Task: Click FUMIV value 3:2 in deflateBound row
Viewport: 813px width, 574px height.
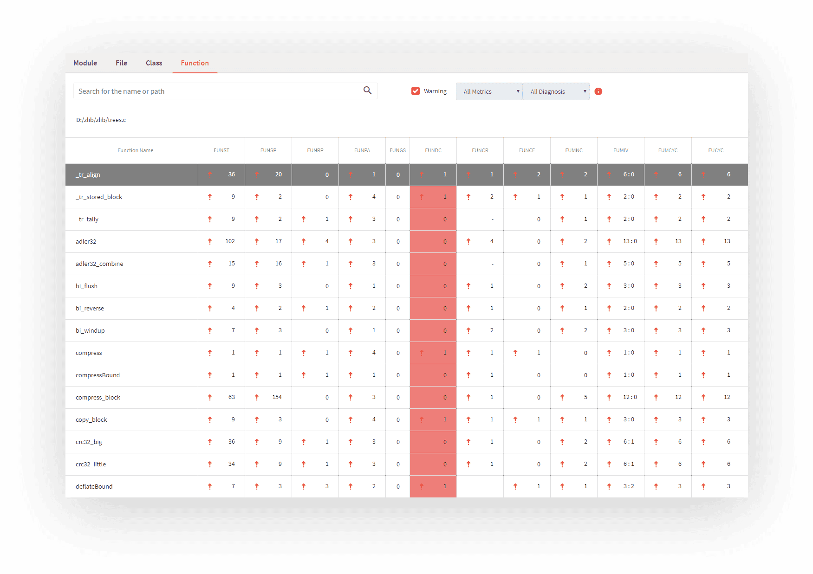Action: coord(629,486)
